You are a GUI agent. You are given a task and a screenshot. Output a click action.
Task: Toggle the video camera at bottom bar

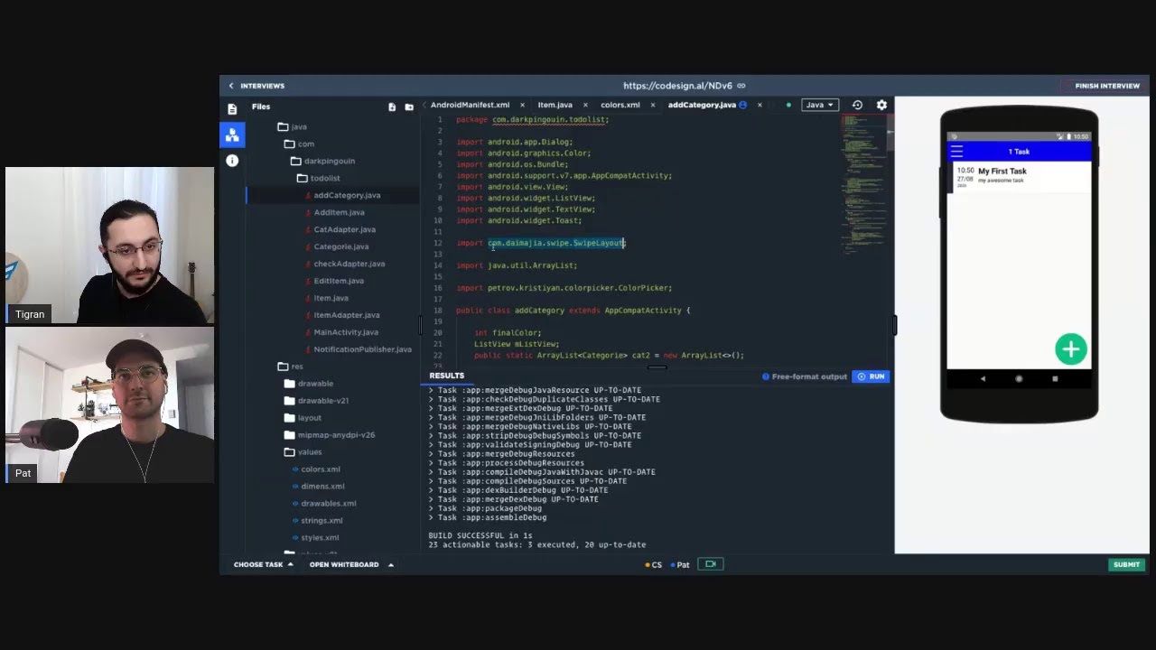tap(711, 564)
